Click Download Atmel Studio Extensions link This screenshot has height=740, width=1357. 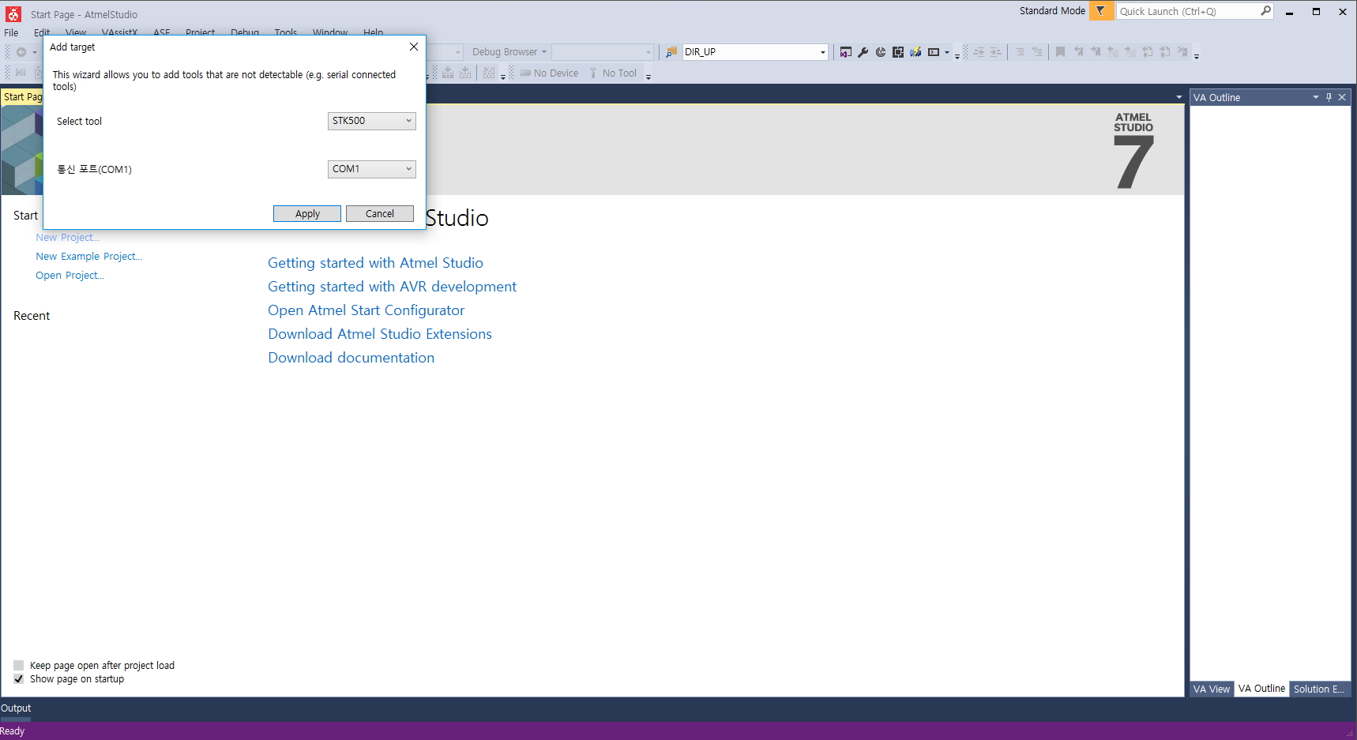pyautogui.click(x=379, y=334)
